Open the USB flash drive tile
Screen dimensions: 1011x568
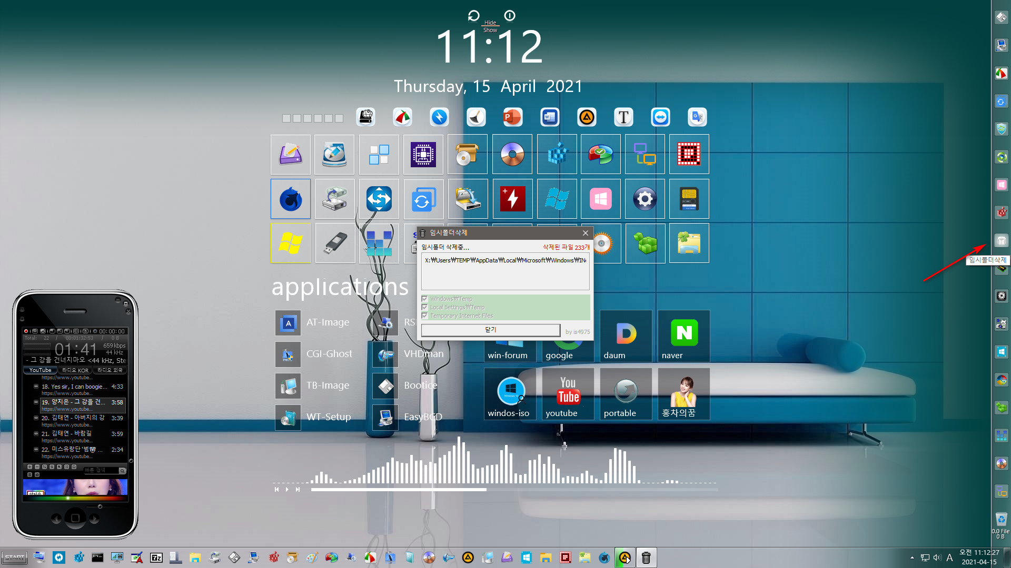tap(335, 243)
